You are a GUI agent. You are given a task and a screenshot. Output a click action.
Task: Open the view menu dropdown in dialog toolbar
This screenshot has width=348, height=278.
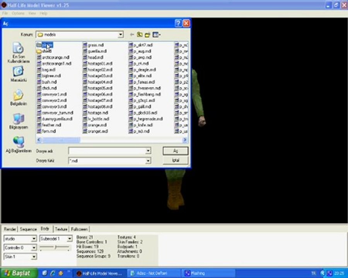click(x=157, y=35)
